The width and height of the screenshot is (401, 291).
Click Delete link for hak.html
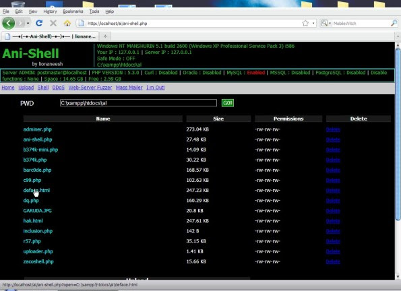(333, 221)
